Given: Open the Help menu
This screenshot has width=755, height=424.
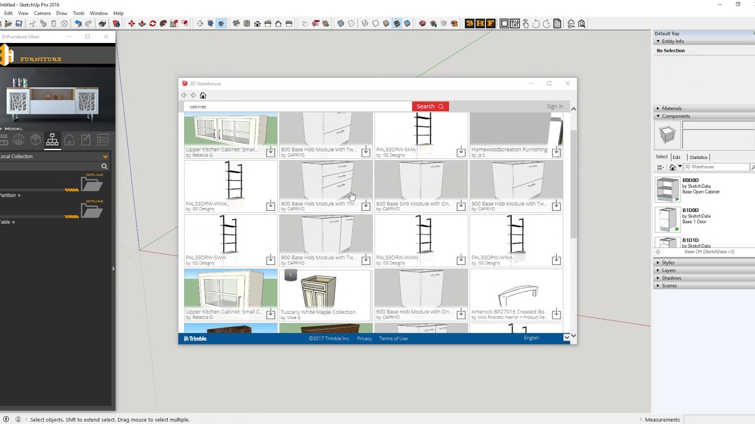Looking at the screenshot, I should tap(118, 13).
